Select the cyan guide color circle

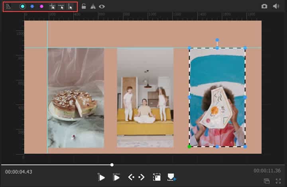point(23,6)
